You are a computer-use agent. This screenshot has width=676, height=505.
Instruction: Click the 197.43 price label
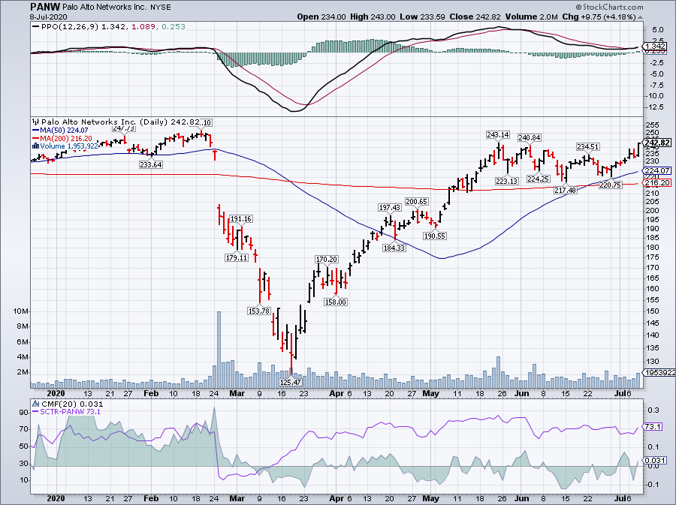390,208
